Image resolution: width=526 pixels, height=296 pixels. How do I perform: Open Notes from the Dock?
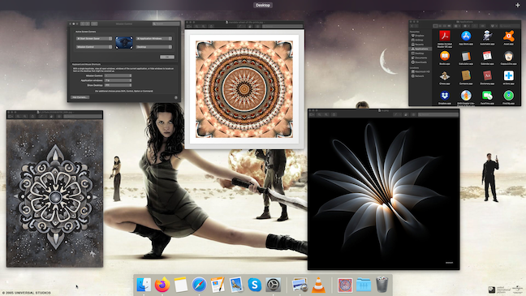pyautogui.click(x=181, y=285)
